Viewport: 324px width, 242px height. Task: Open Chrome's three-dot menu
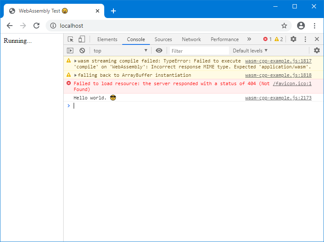coord(314,26)
